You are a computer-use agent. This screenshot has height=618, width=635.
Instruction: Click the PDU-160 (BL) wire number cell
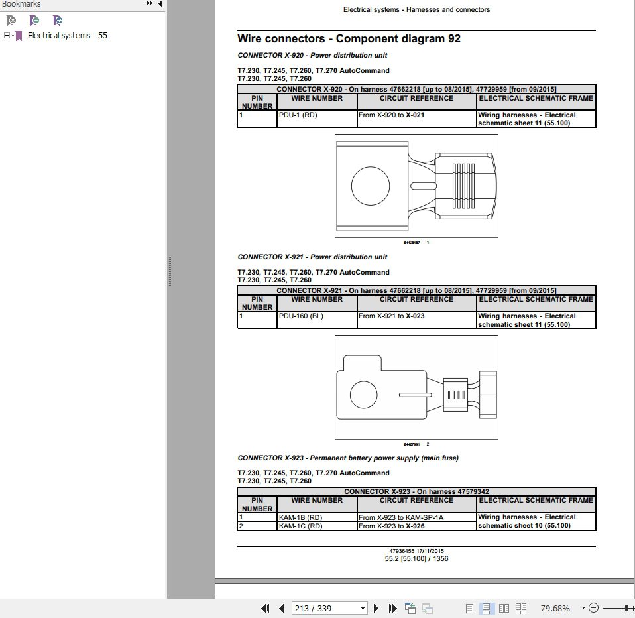[317, 320]
